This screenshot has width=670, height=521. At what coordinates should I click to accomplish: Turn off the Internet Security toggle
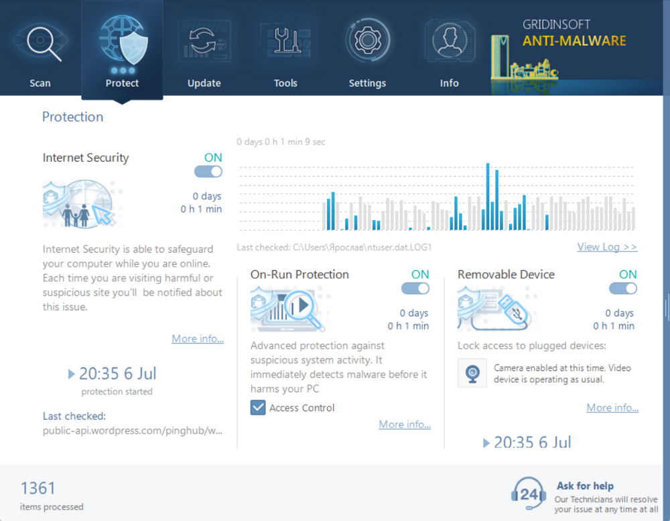(x=208, y=172)
